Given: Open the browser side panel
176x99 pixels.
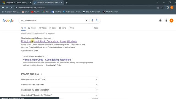Looking at the screenshot, I should [167, 7].
